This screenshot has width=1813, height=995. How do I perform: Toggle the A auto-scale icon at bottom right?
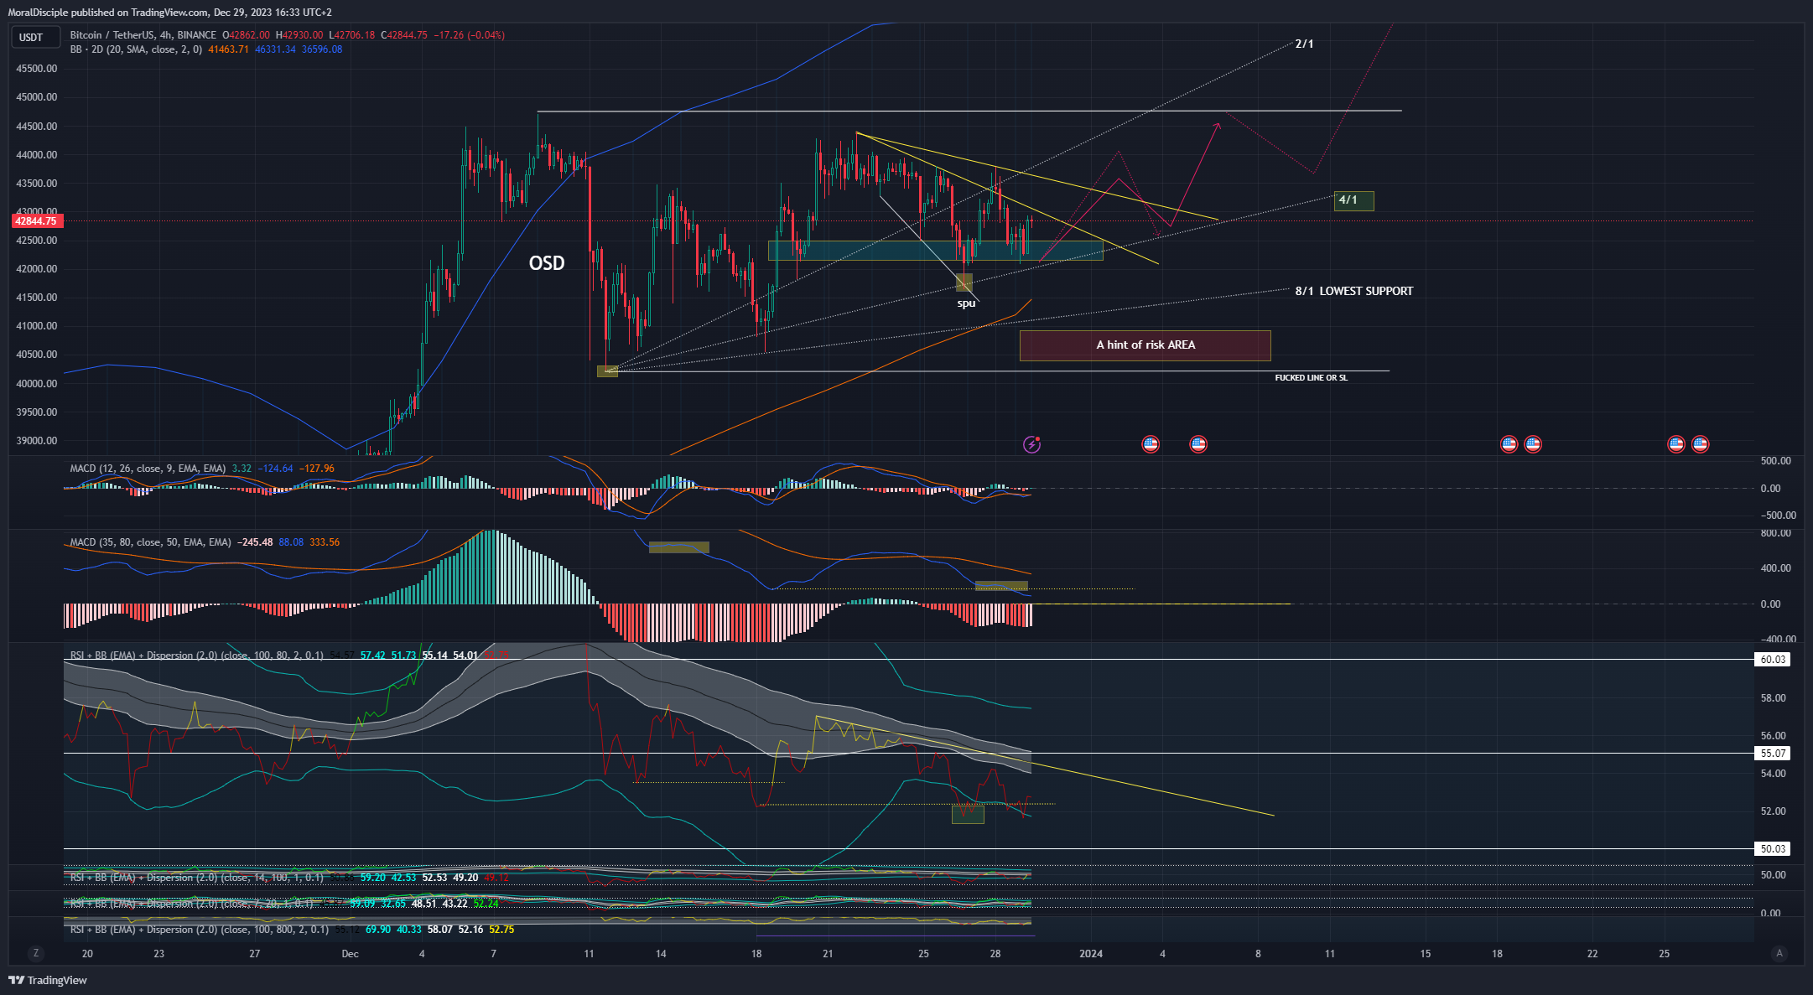[x=1779, y=953]
